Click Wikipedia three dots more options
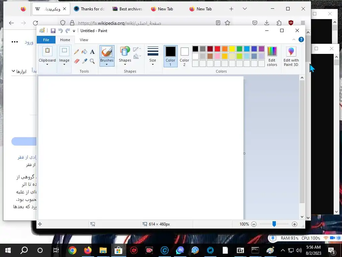 click(15, 42)
